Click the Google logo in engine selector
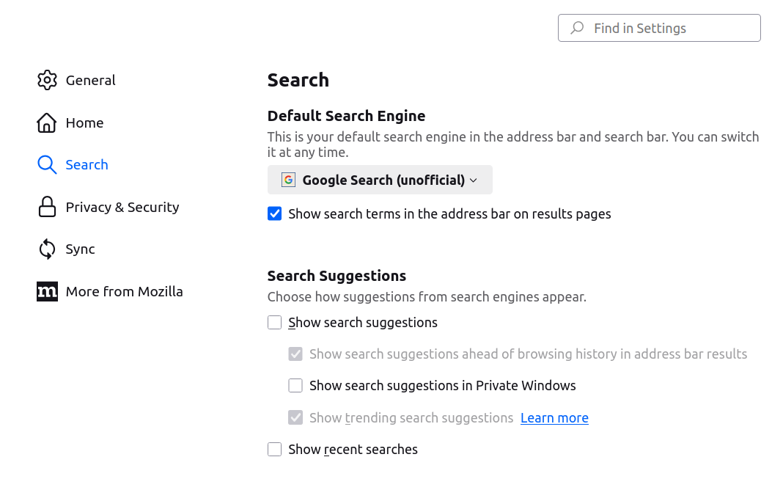Viewport: 772px width, 501px height. [288, 180]
